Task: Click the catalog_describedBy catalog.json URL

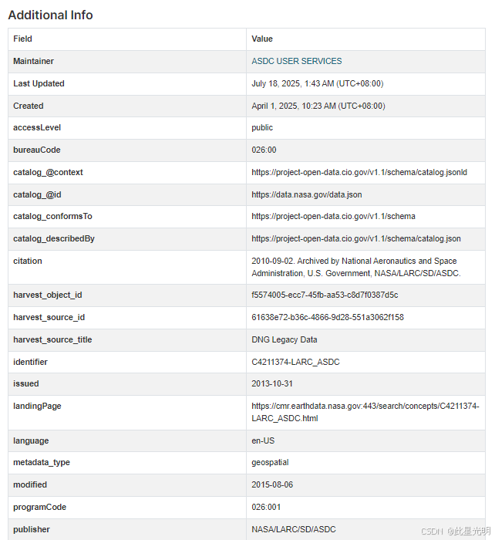Action: coord(355,238)
